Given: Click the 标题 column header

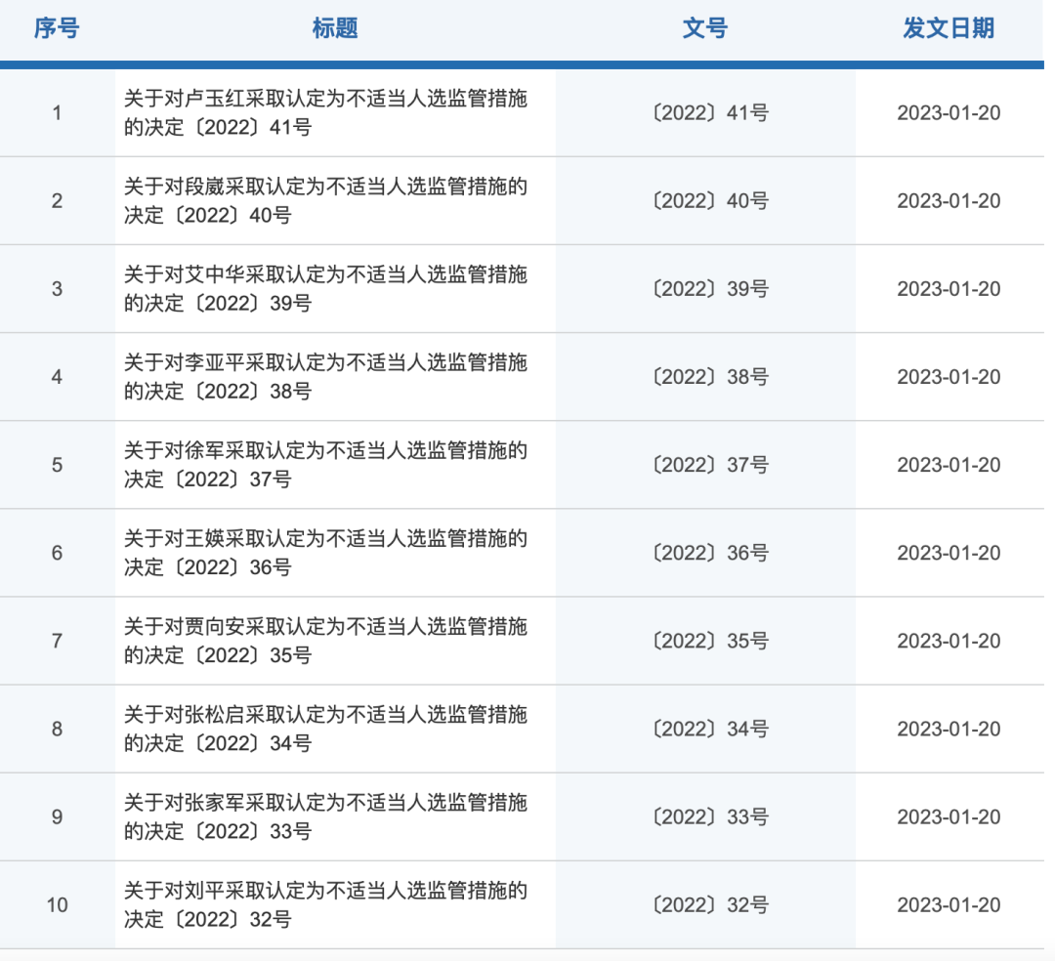Looking at the screenshot, I should [x=335, y=29].
